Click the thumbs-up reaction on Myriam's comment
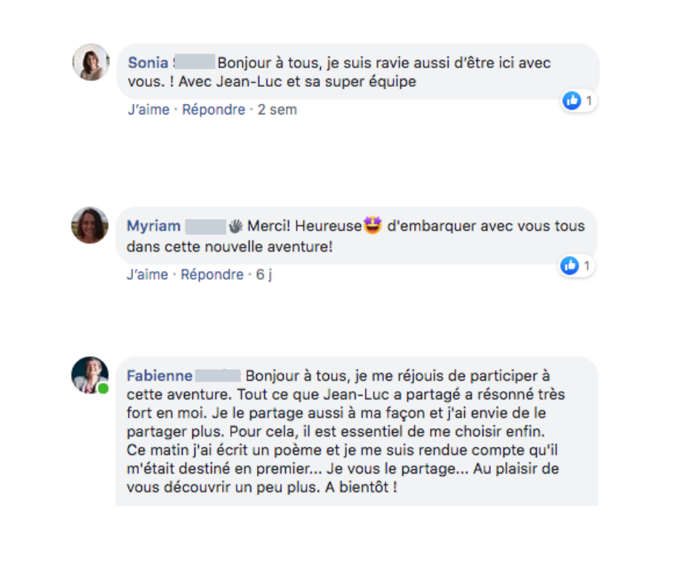The image size is (698, 585). coord(570,266)
